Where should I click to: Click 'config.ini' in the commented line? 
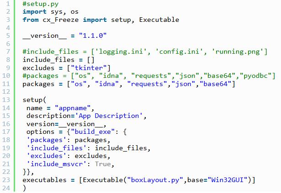pyautogui.click(x=179, y=52)
